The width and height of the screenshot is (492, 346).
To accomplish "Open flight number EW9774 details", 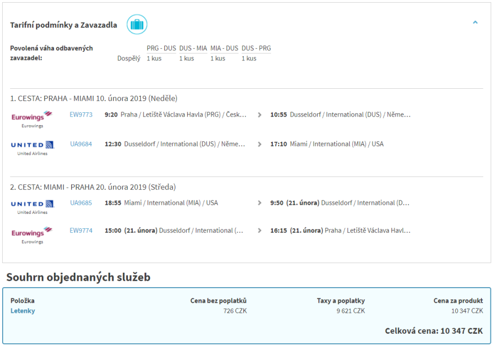I will [x=81, y=230].
